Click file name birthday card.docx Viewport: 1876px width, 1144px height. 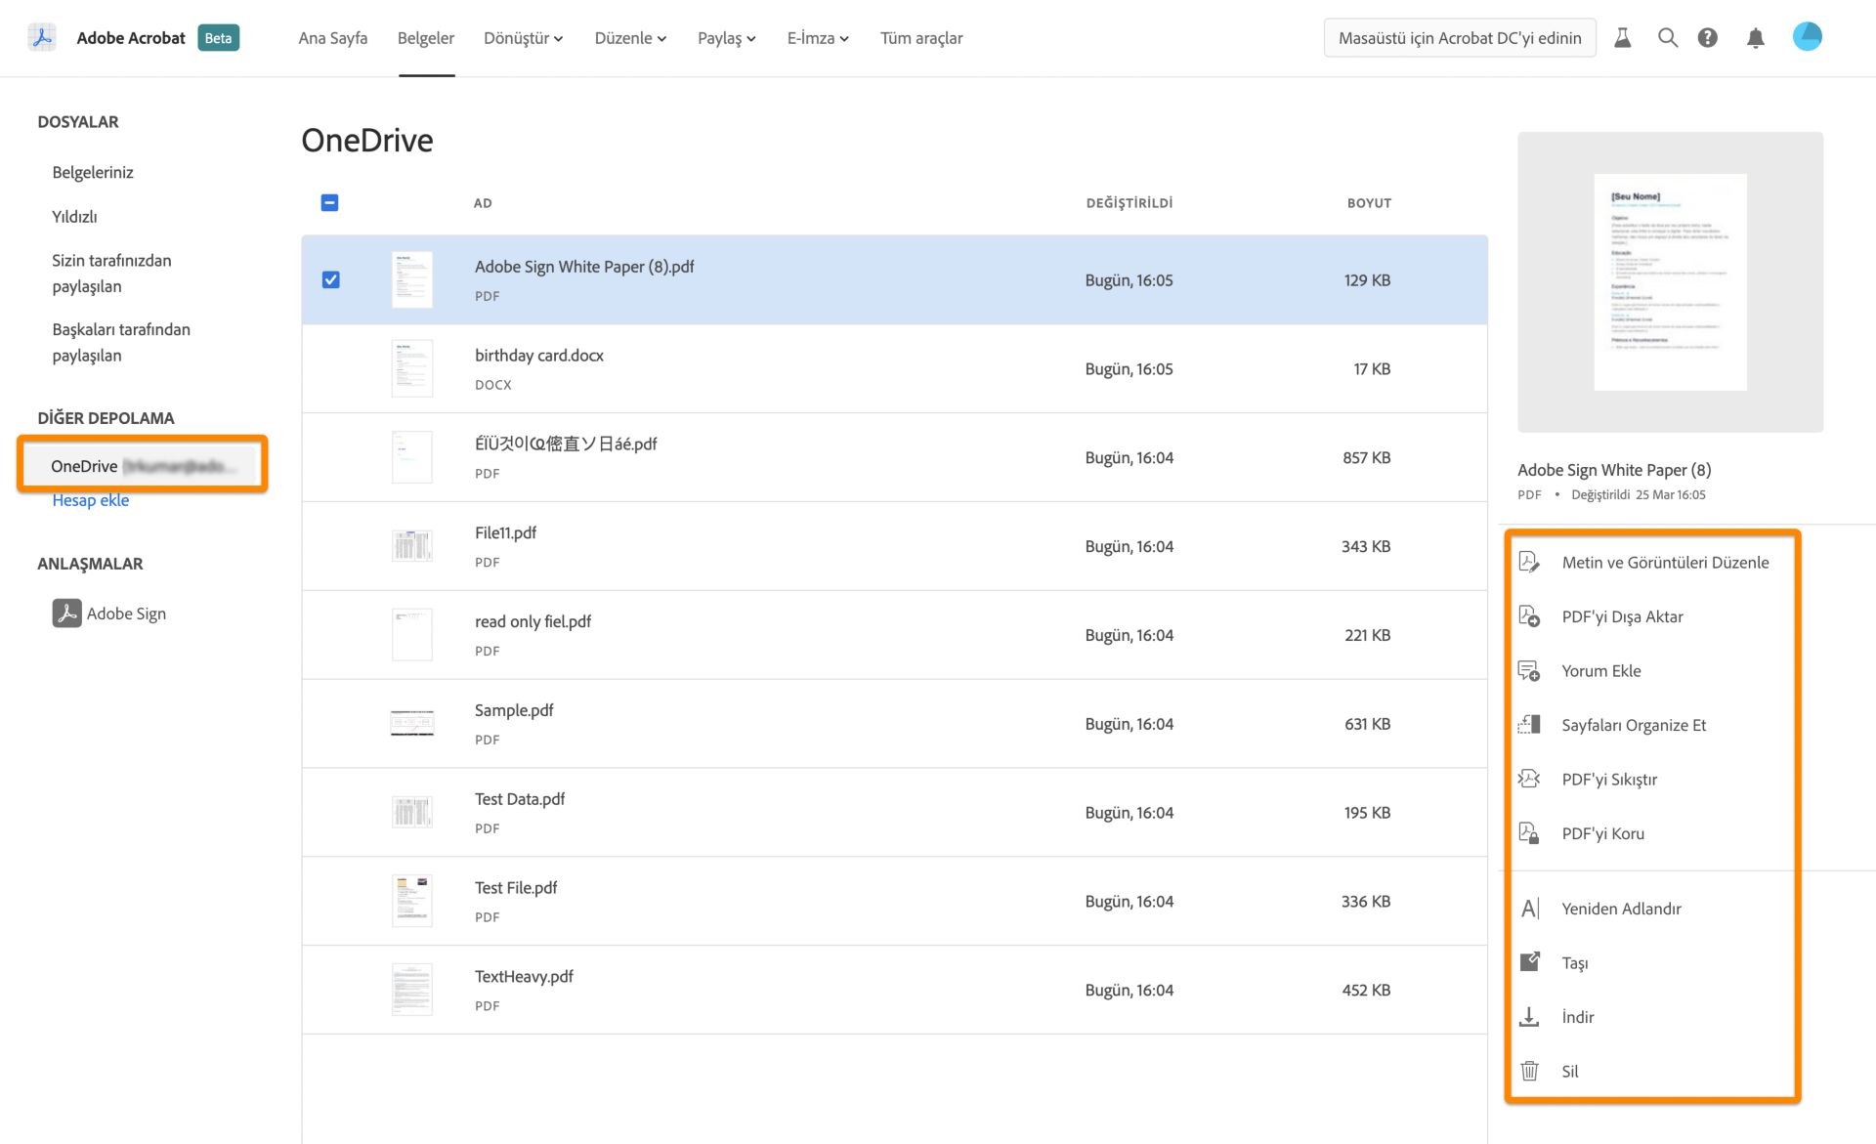(x=539, y=355)
